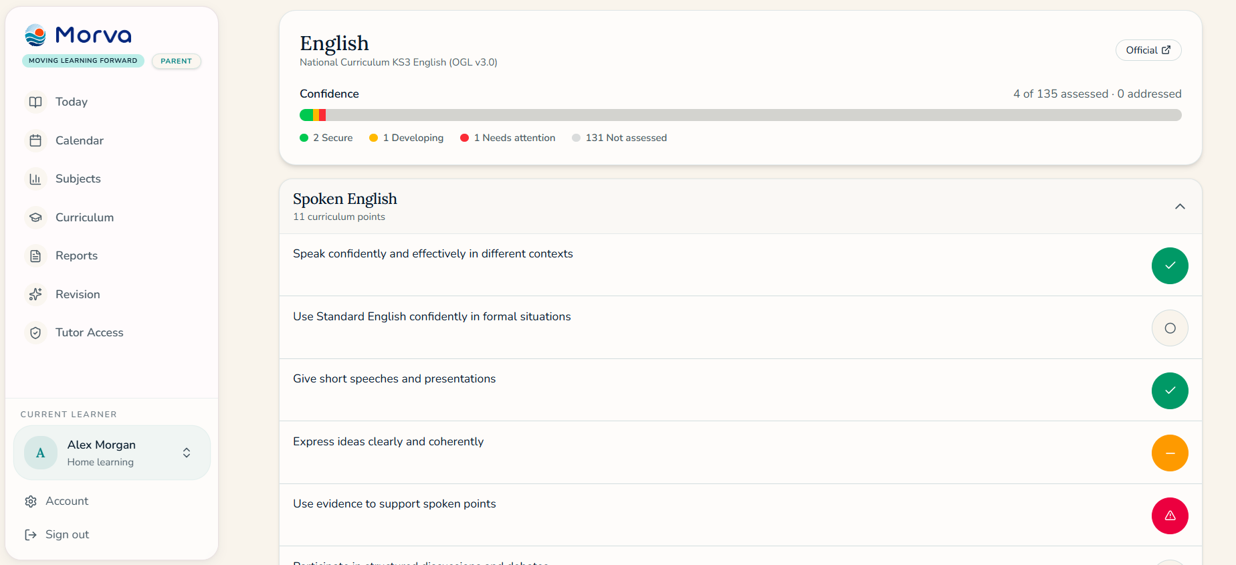Toggle status for Speak confidently and effectively

1170,265
